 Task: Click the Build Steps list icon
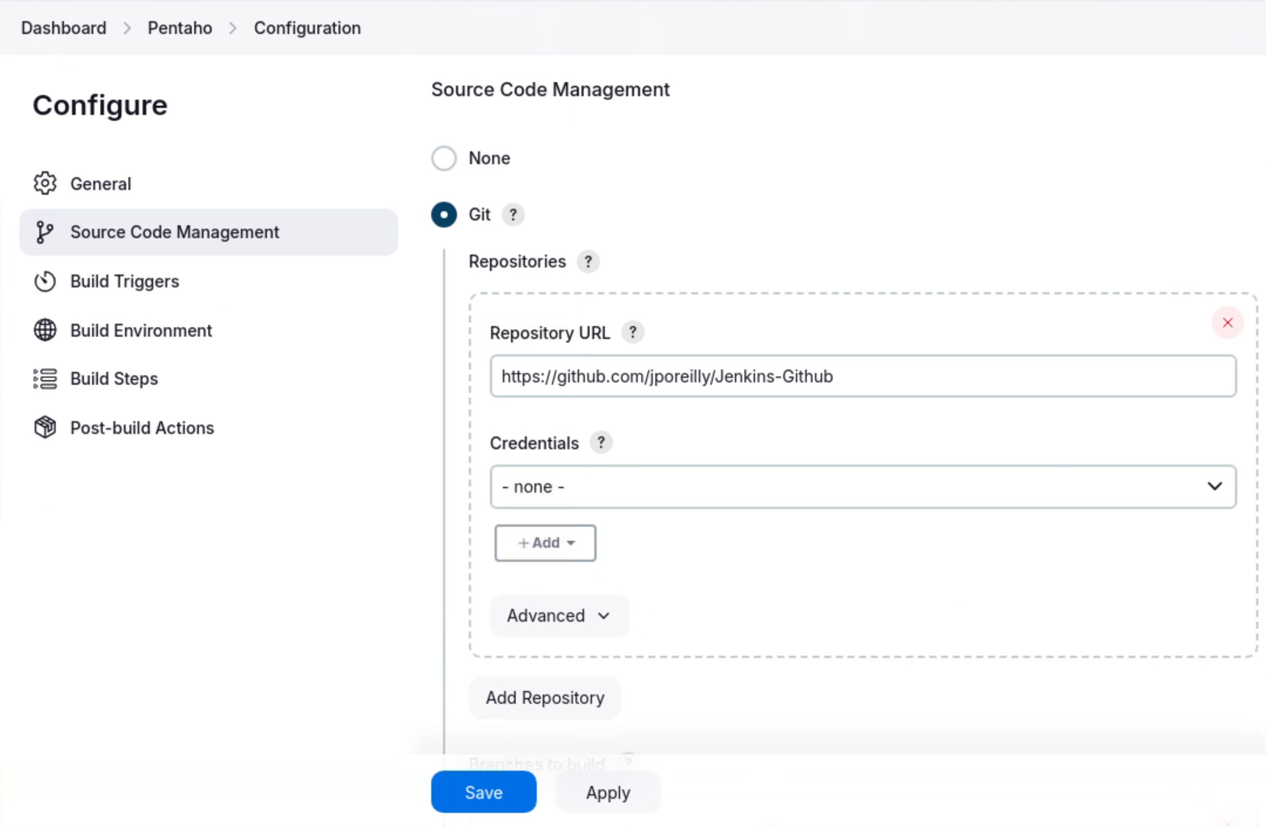pos(45,379)
